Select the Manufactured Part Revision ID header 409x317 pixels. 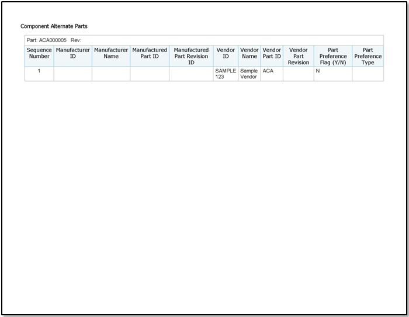point(191,56)
